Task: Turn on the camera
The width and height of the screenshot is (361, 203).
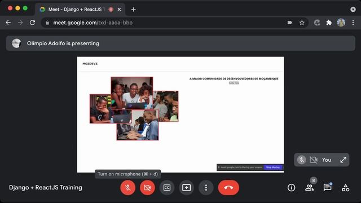Action: (147, 188)
